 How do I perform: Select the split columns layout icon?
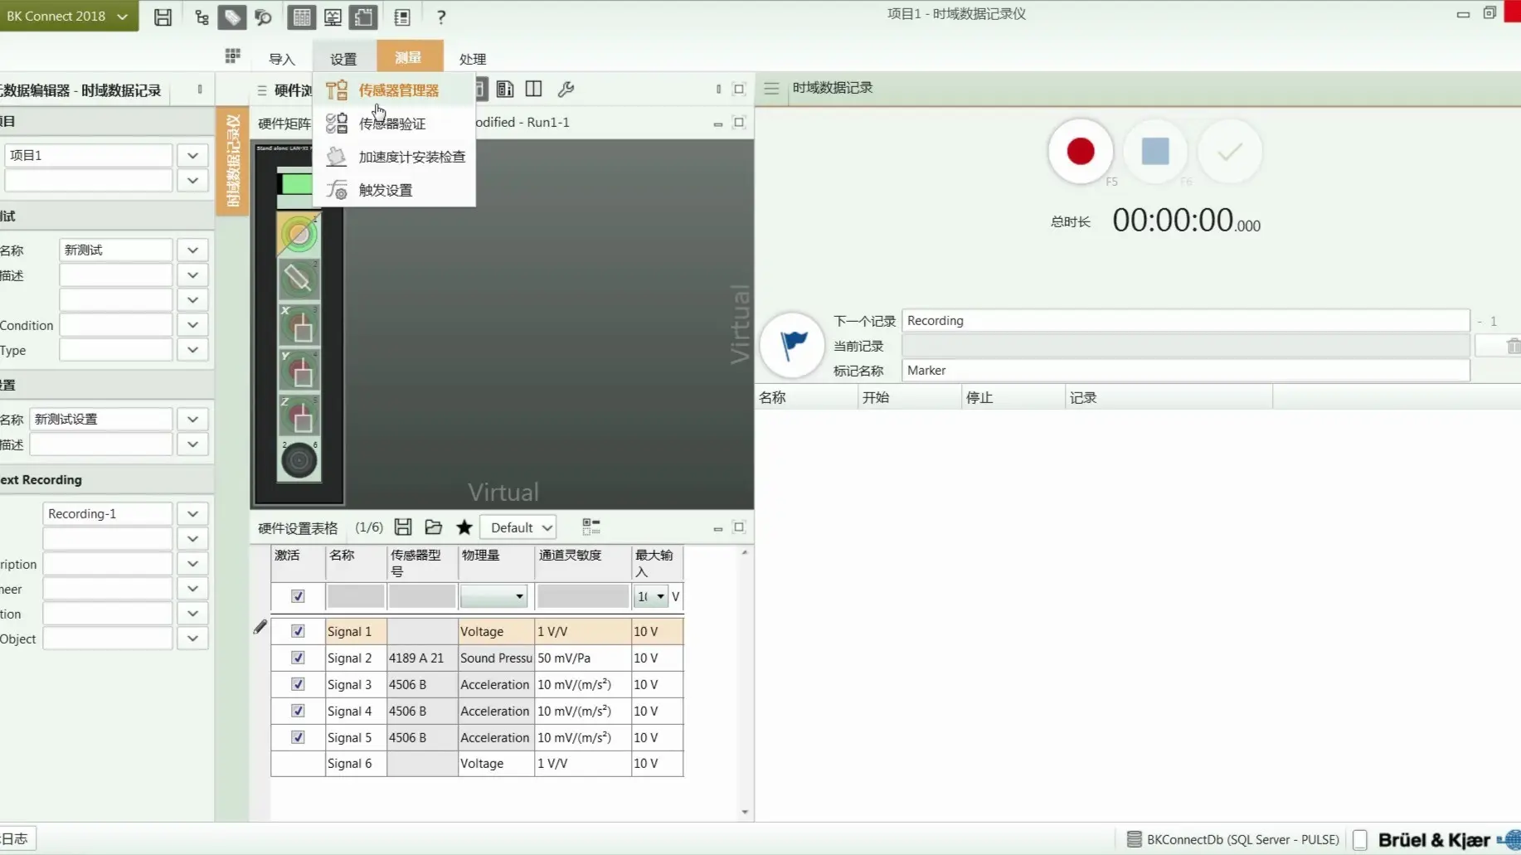click(533, 89)
